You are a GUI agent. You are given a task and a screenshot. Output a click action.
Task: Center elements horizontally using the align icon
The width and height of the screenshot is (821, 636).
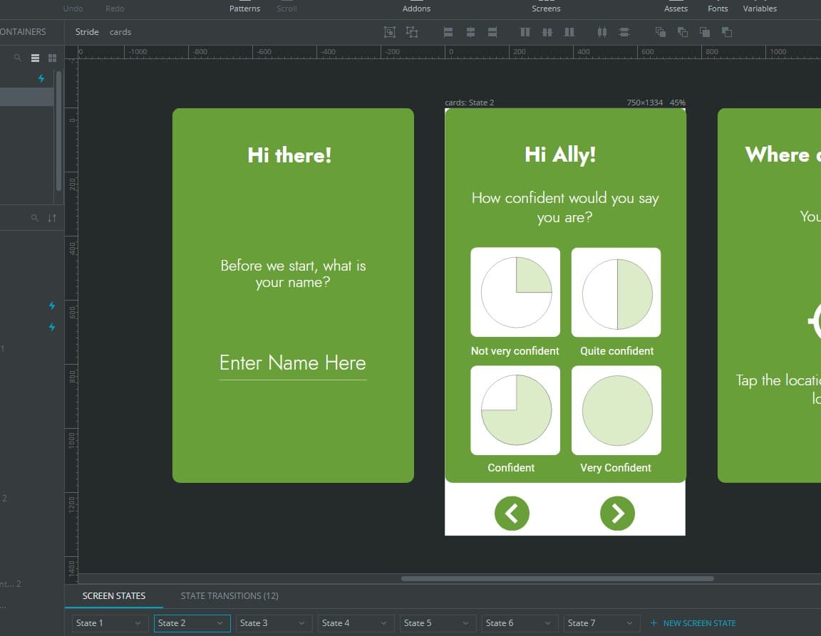[470, 32]
